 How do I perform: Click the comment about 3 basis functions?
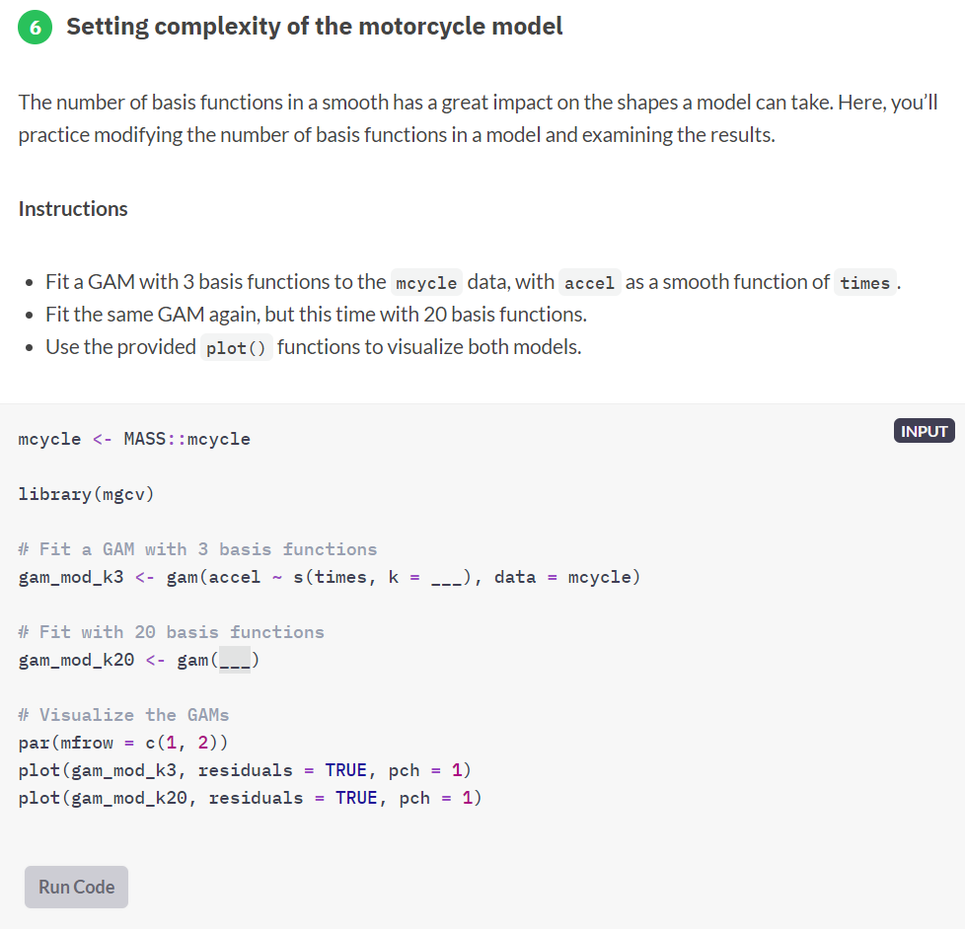[x=197, y=549]
